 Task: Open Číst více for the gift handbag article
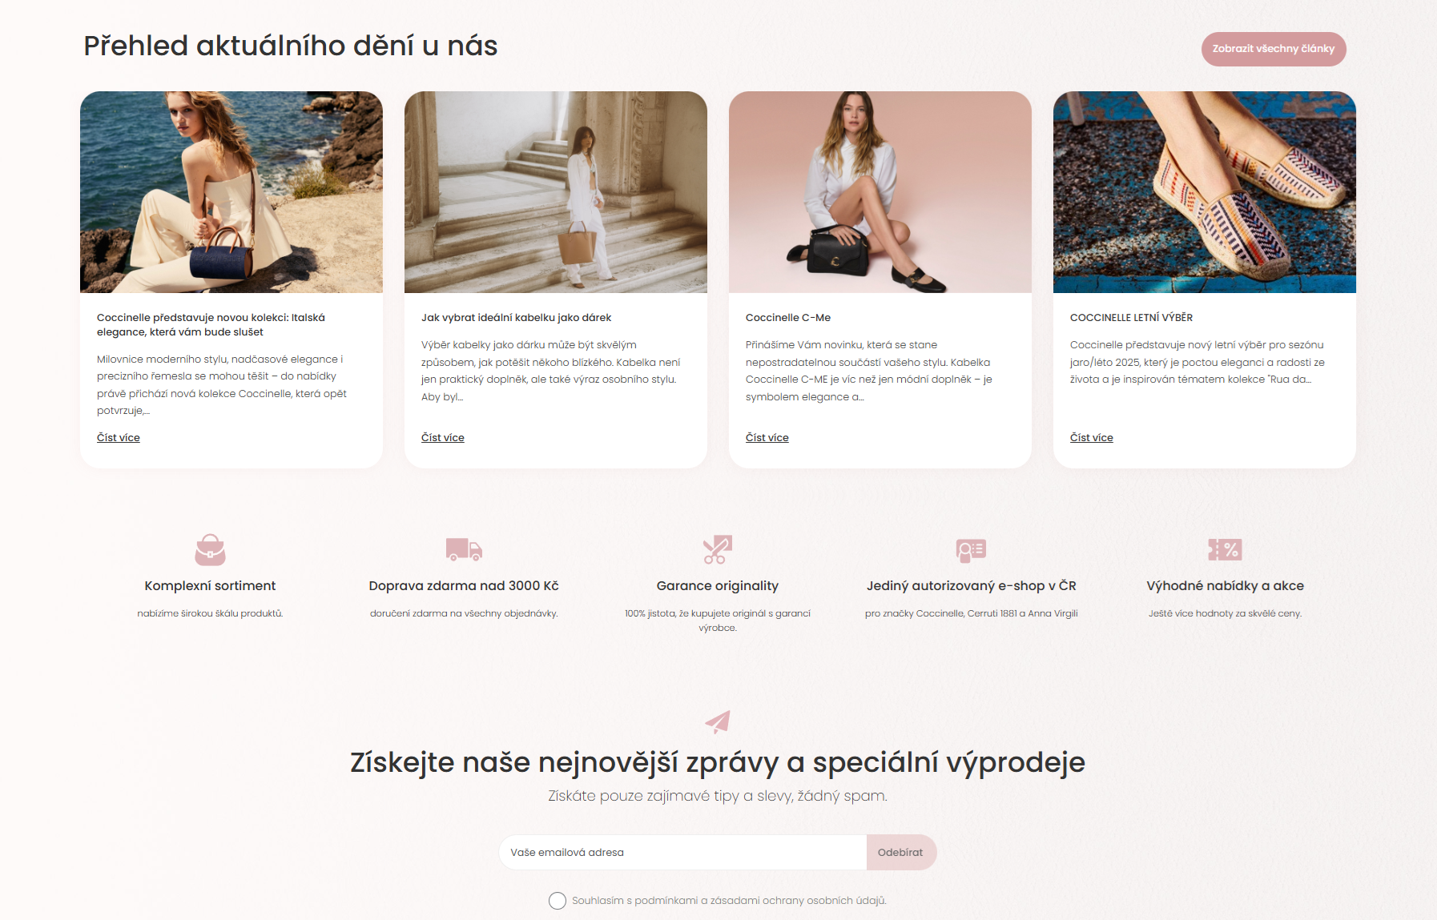pyautogui.click(x=443, y=438)
